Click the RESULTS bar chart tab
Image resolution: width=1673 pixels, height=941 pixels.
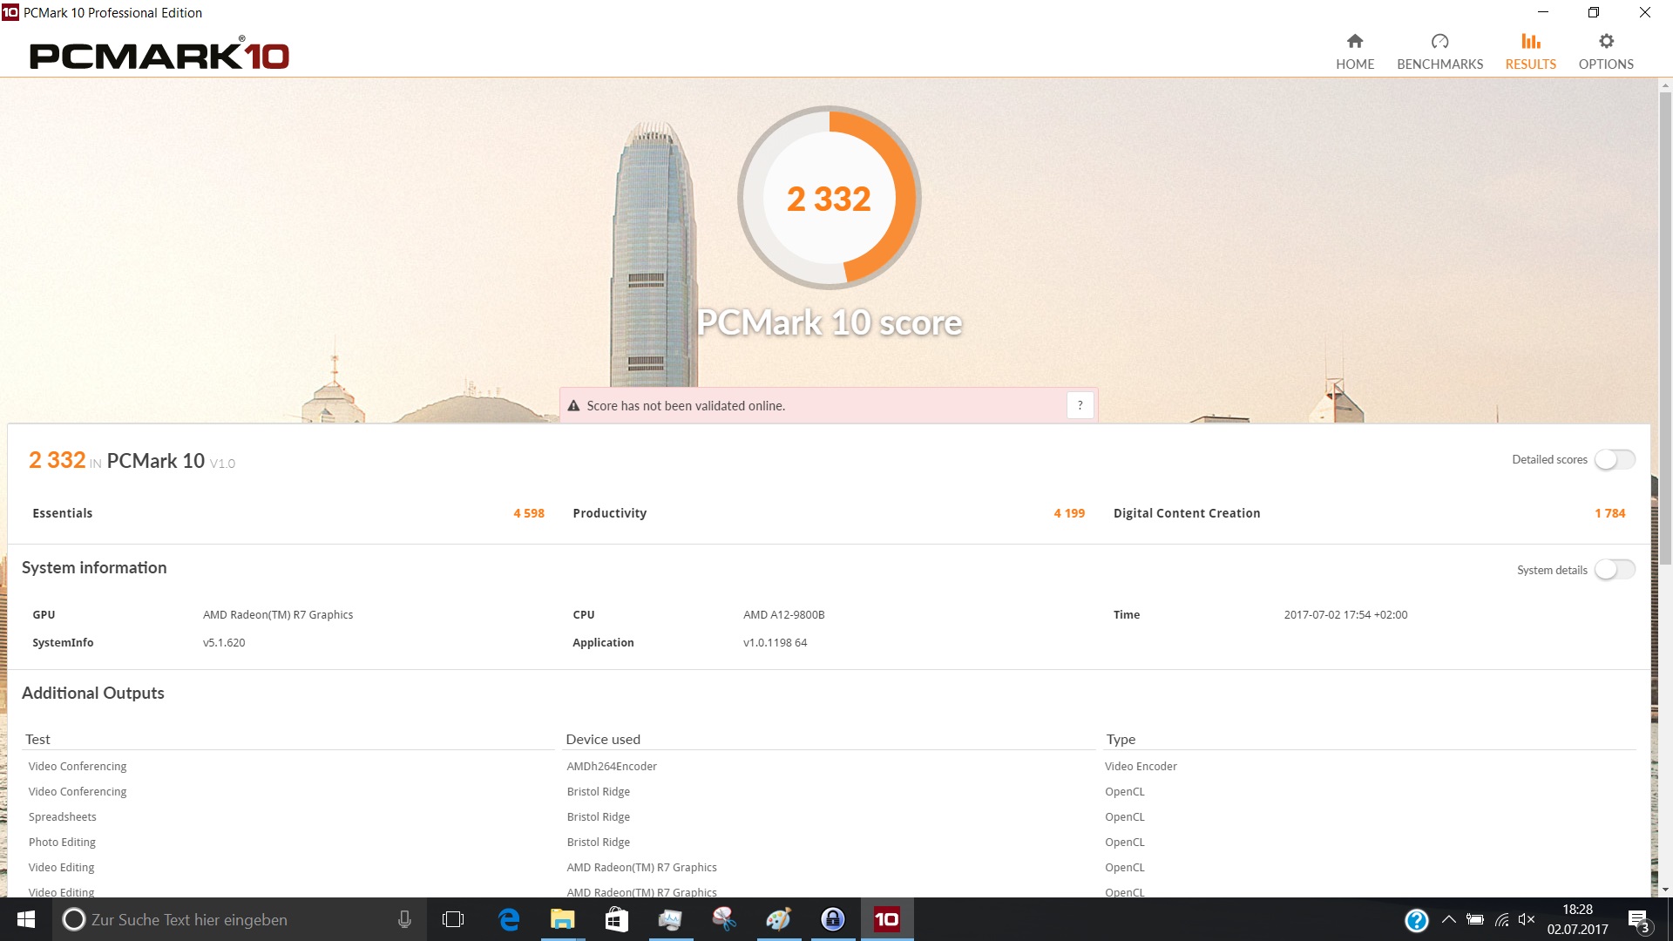pyautogui.click(x=1530, y=51)
